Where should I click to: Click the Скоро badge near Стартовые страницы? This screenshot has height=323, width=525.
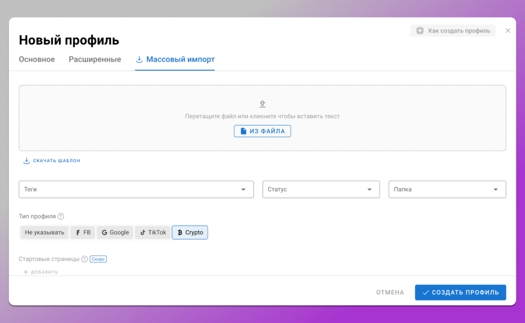click(x=98, y=259)
